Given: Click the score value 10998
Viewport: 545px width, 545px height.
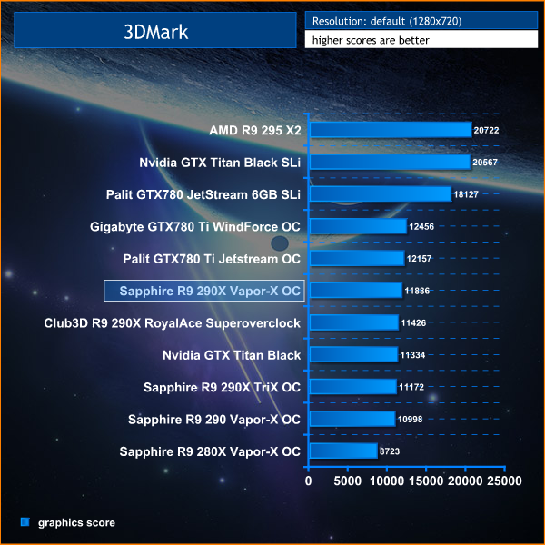Looking at the screenshot, I should click(x=410, y=419).
